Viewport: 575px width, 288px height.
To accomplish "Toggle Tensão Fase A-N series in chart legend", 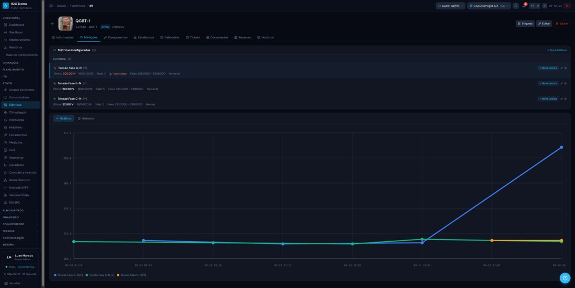I will 69,275.
